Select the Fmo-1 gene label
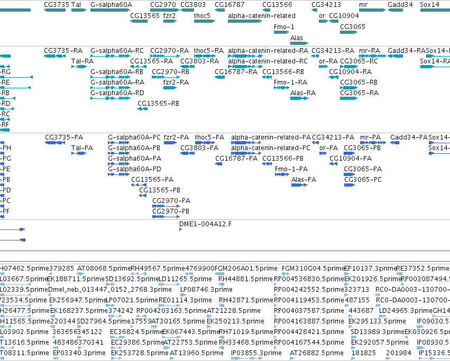450x361 pixels. 284,26
